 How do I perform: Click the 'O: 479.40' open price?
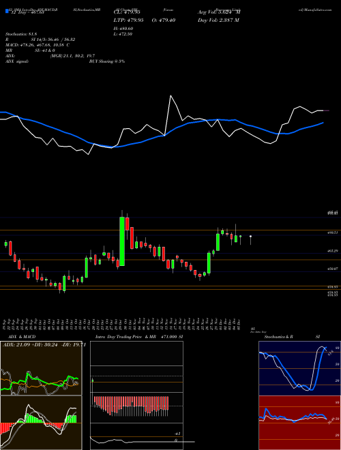[163, 20]
